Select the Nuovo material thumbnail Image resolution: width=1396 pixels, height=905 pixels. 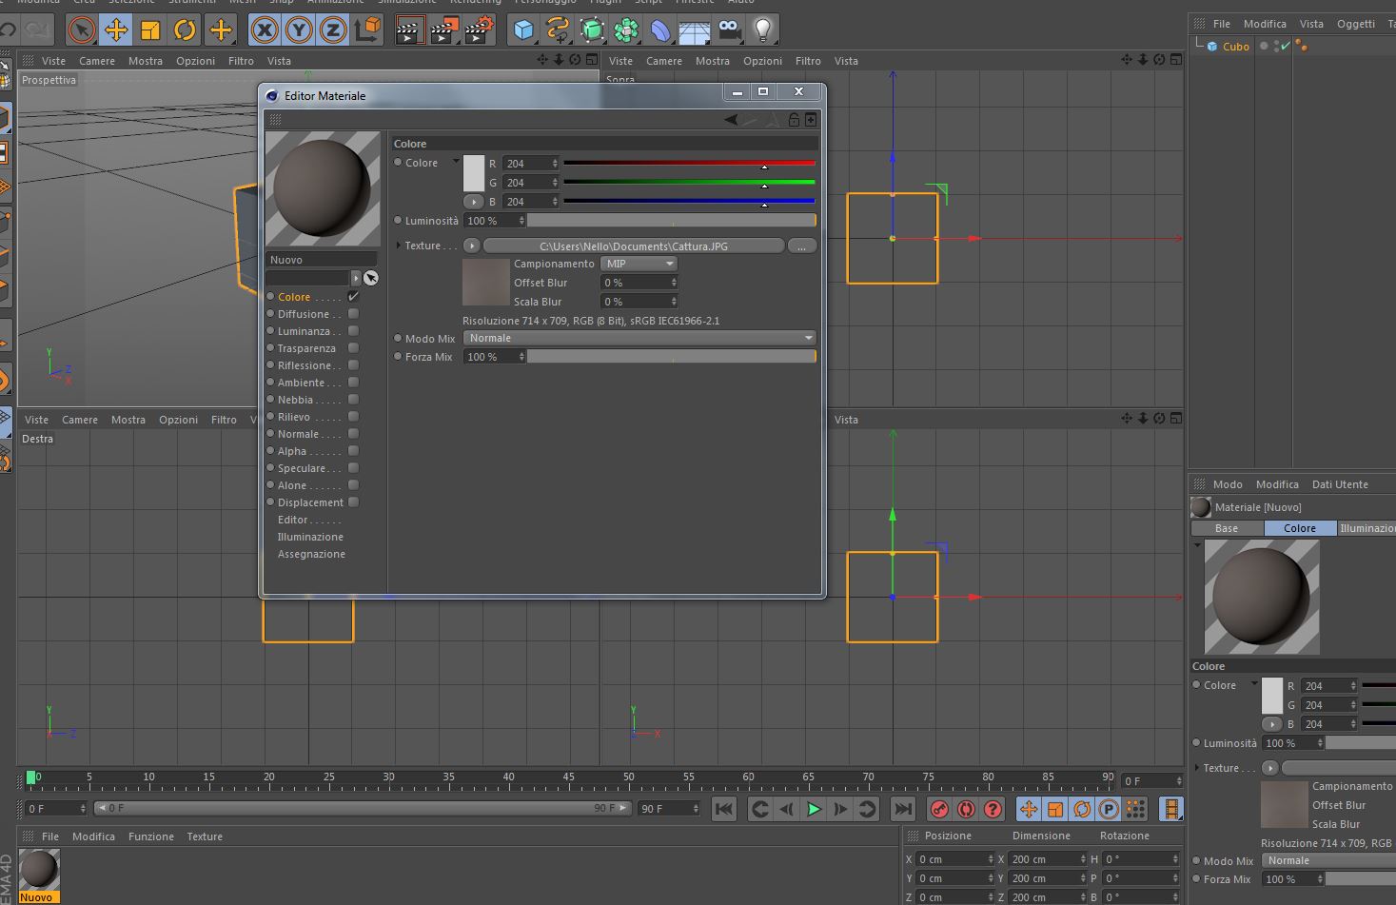pyautogui.click(x=39, y=870)
